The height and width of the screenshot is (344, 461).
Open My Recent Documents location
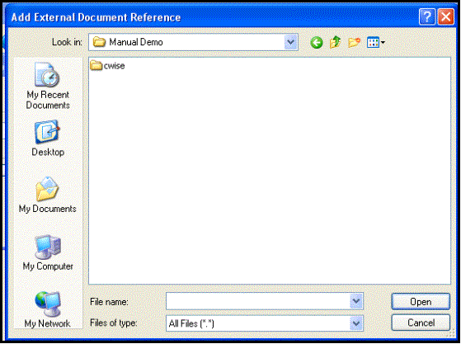48,86
